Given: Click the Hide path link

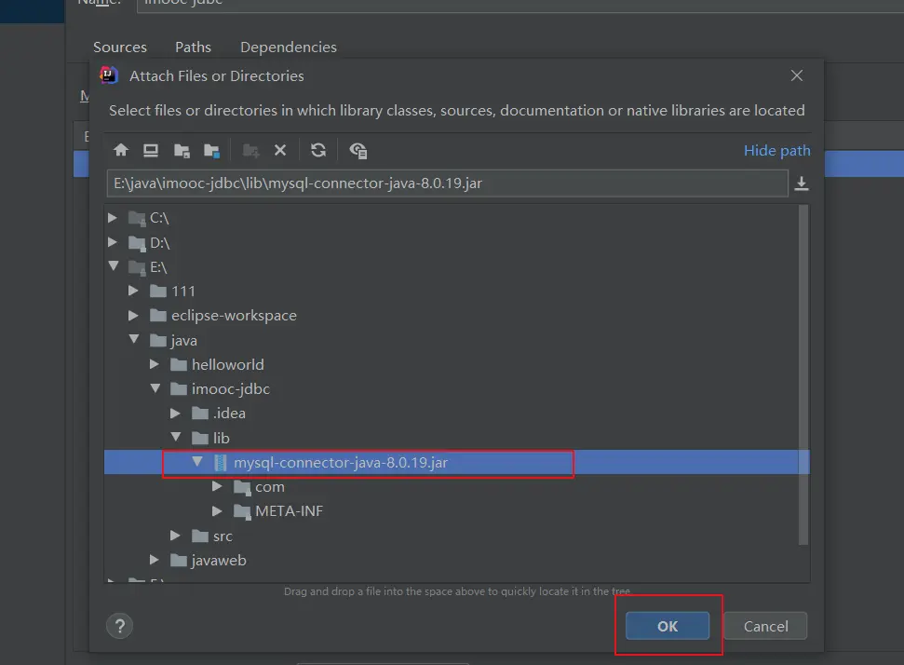Looking at the screenshot, I should point(776,150).
